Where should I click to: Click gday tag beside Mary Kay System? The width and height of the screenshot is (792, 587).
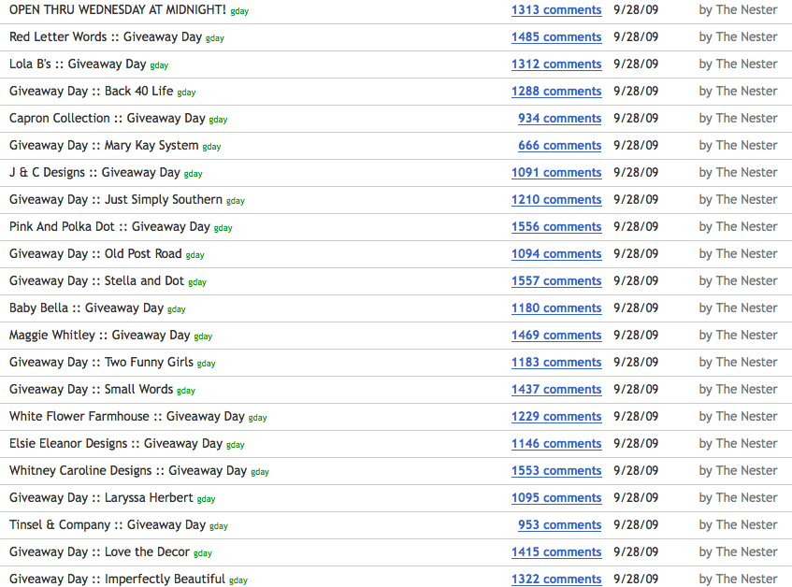[211, 147]
